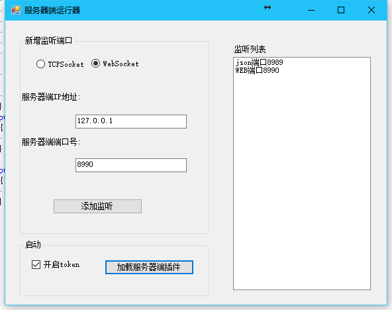Click the application icon in the title bar
This screenshot has height=310, width=392.
point(16,10)
